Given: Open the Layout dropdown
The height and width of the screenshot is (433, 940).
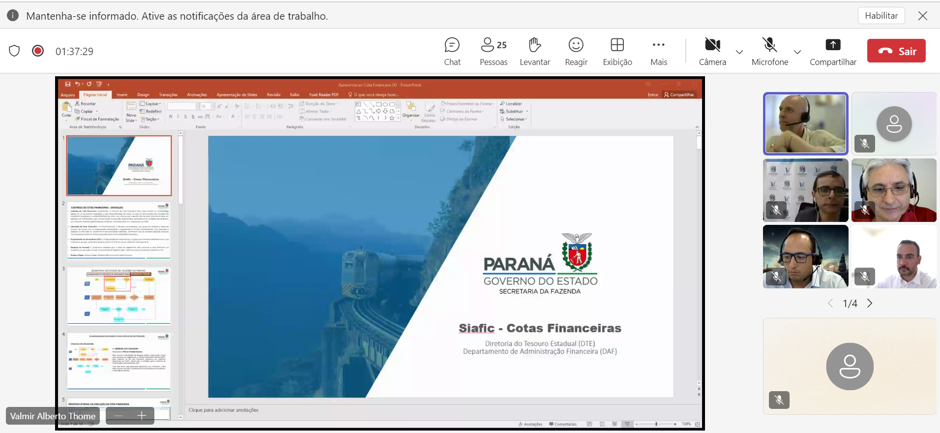Looking at the screenshot, I should point(150,104).
